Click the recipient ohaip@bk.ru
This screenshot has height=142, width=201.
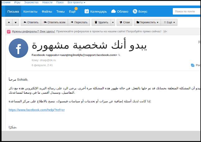pyautogui.click(x=48, y=60)
